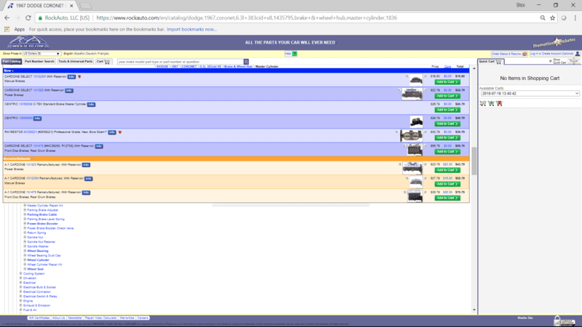Expand the Engine tree node

[x=21, y=301]
